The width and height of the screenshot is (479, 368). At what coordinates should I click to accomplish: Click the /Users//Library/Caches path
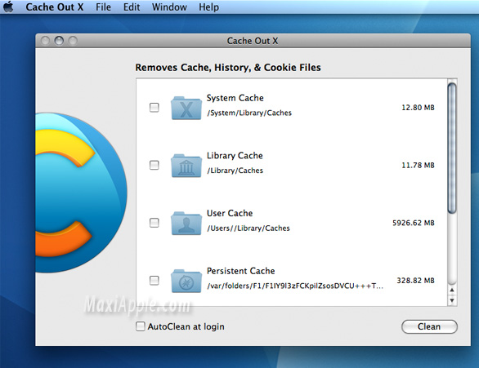tap(248, 228)
